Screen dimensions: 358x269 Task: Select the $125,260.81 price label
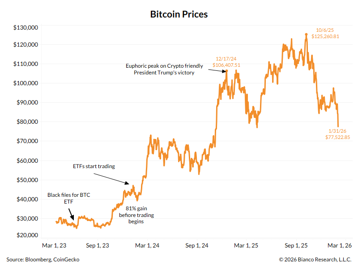coord(325,36)
